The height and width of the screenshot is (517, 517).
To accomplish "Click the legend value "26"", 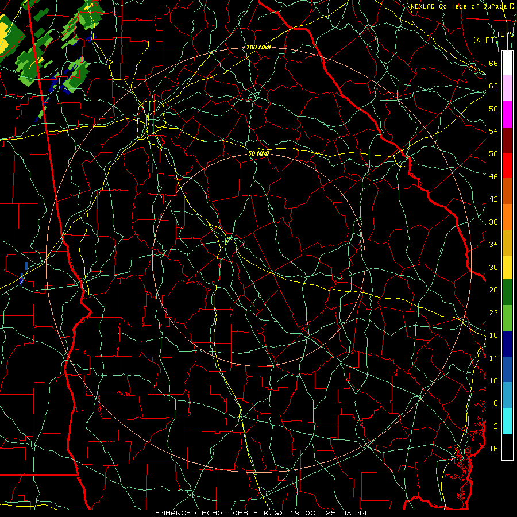I will 493,290.
